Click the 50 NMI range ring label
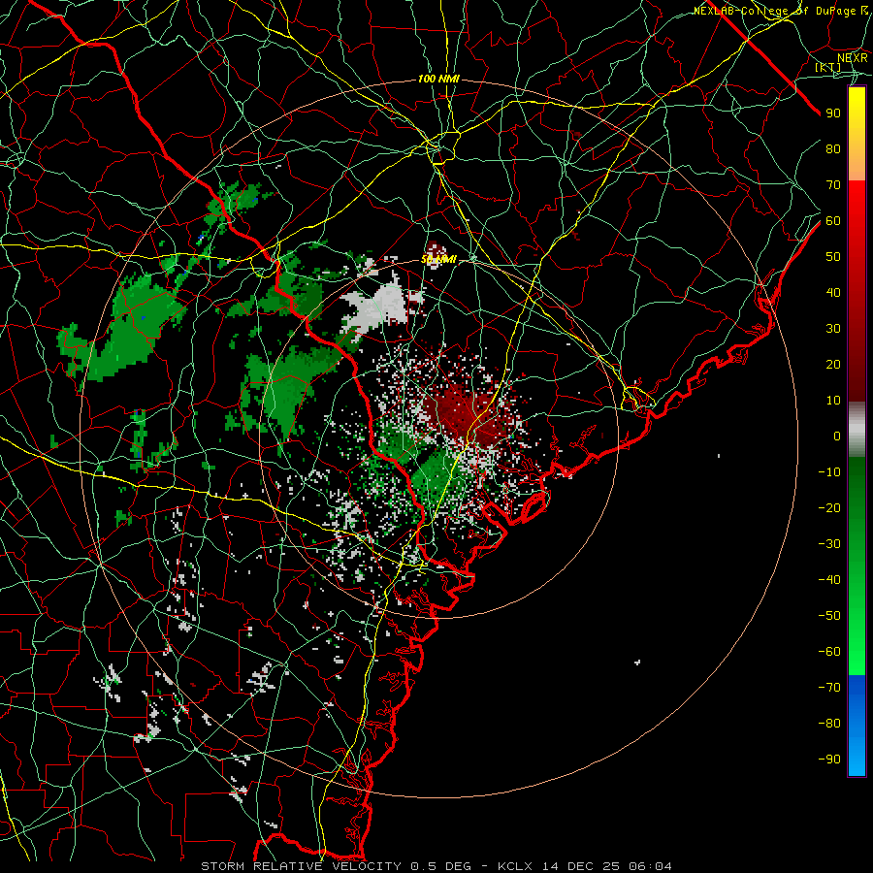The image size is (873, 873). pos(438,259)
